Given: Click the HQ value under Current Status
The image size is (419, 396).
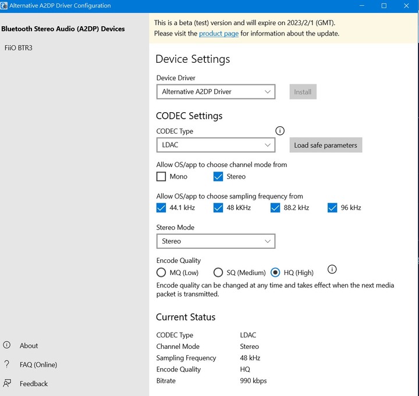Looking at the screenshot, I should (x=245, y=369).
